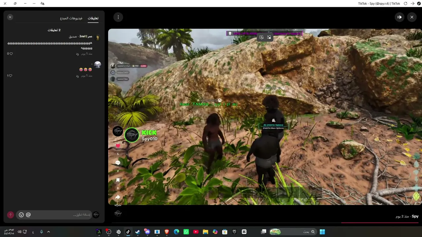Select the TikTok app in the taskbar
This screenshot has height=237, width=422.
click(x=128, y=232)
